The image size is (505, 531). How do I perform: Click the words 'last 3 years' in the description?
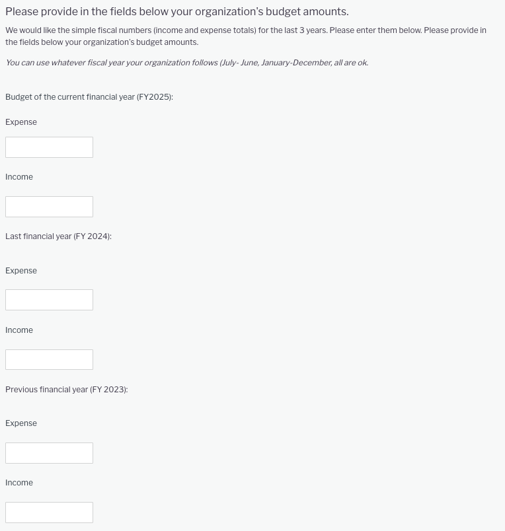(305, 30)
